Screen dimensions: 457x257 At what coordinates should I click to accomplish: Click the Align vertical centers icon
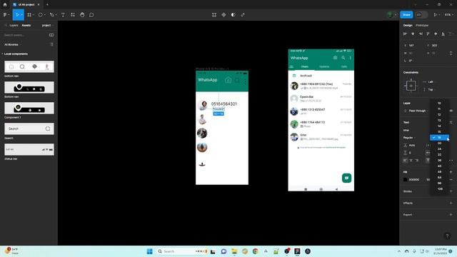coord(436,34)
